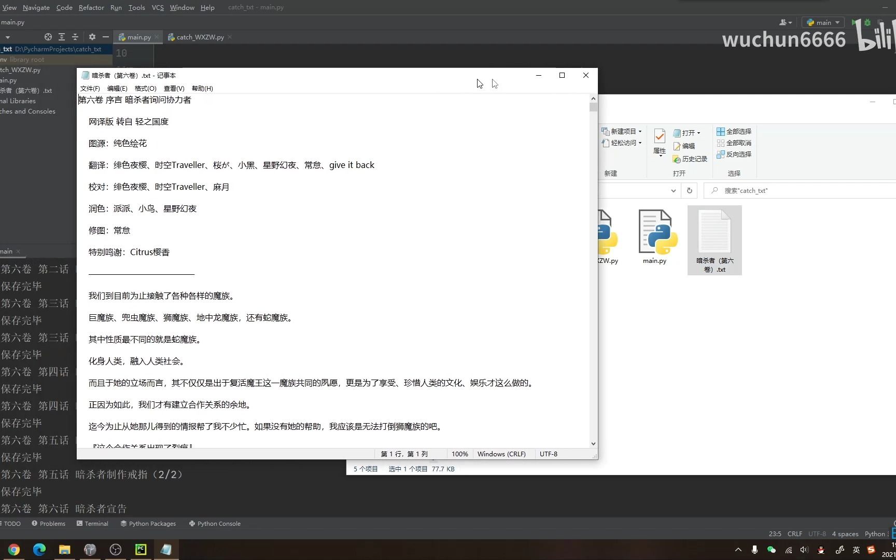Click the 属性 (properties) ribbon icon

pos(659,141)
